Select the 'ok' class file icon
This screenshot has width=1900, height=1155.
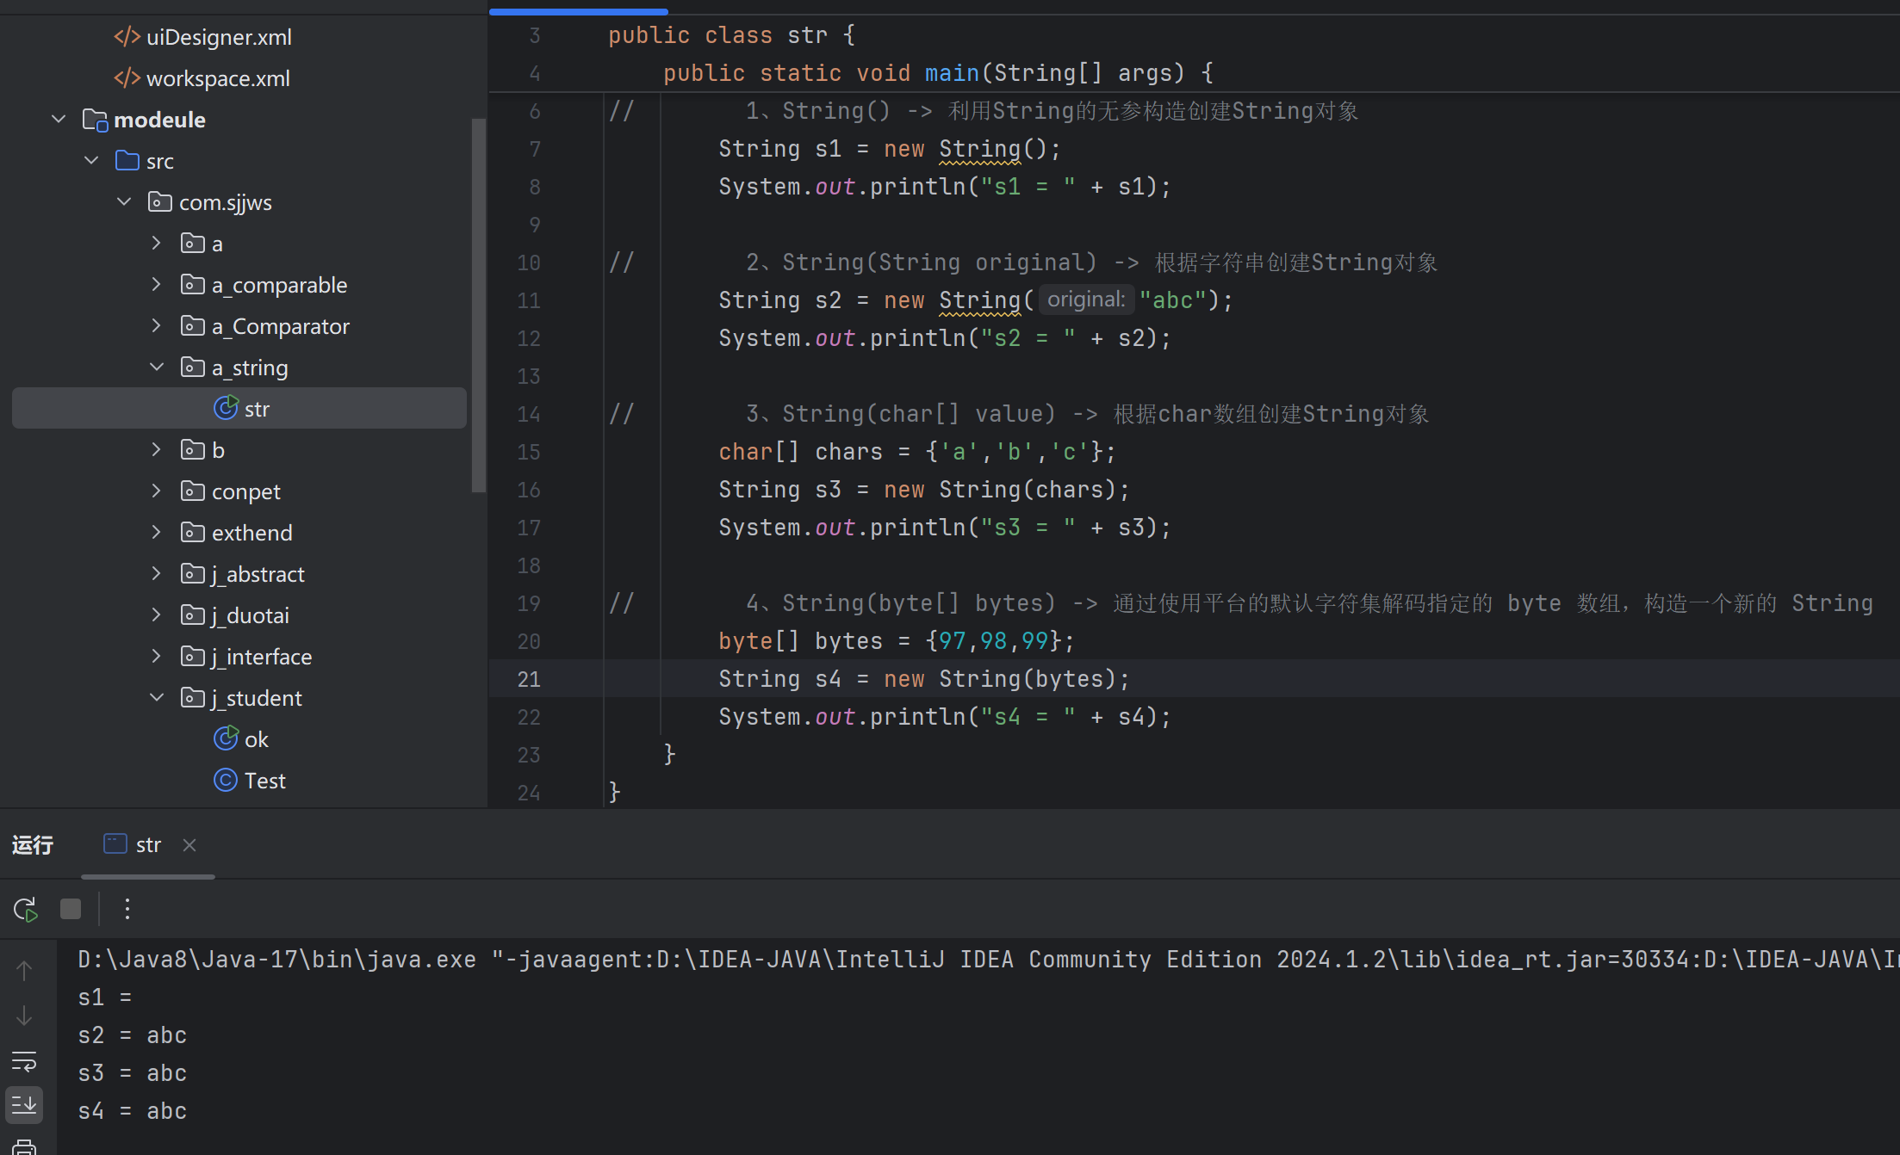coord(226,739)
